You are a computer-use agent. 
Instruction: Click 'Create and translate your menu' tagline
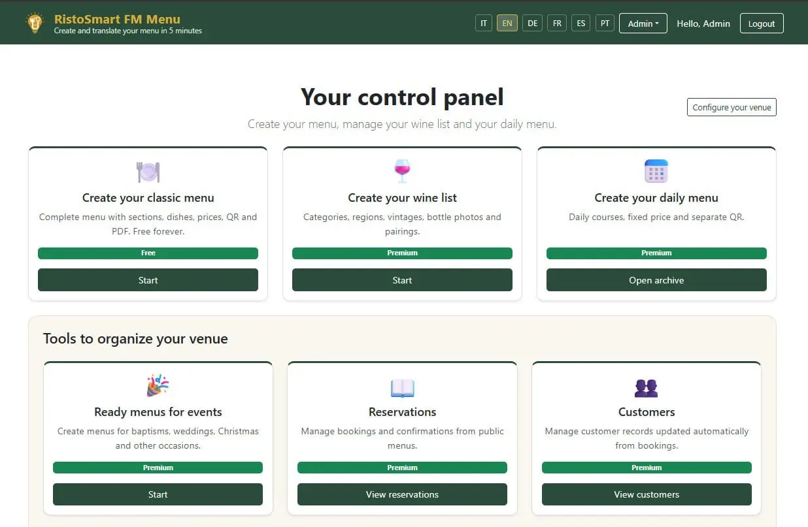point(128,31)
